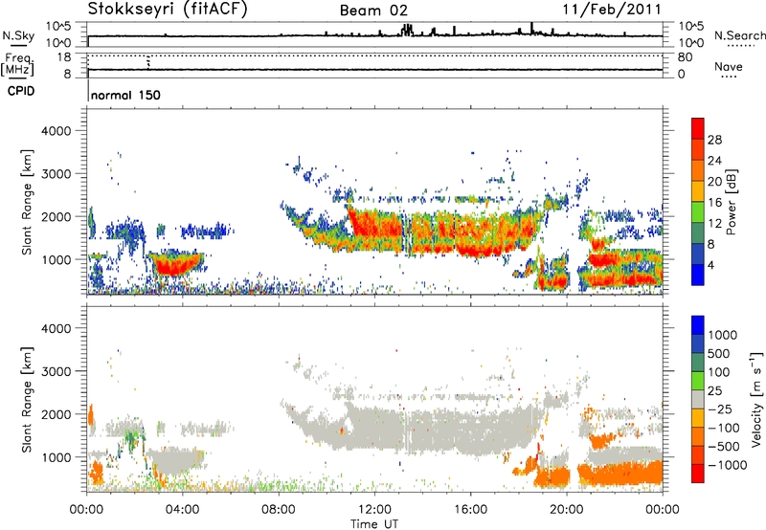Screen dimensions: 766x530
Task: Click the Velocity [m s-1] colorbar title
Action: click(x=756, y=399)
